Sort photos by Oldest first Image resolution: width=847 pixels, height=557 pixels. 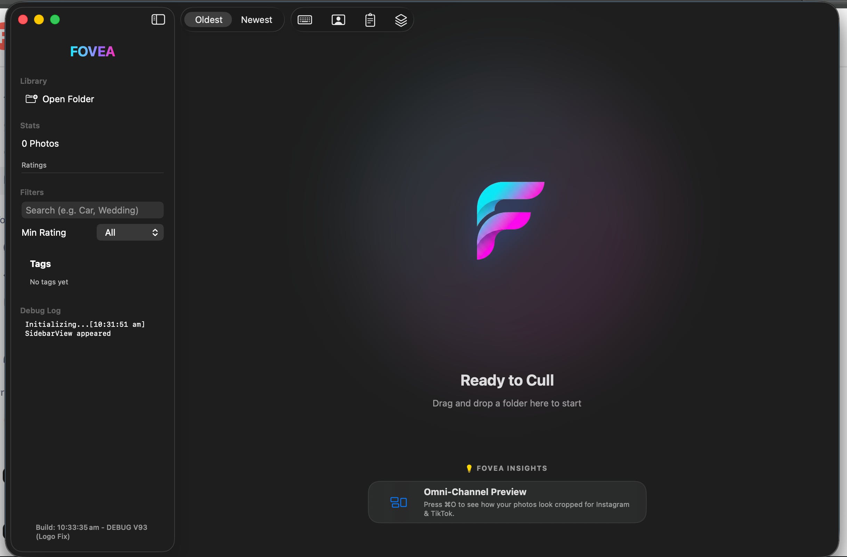pyautogui.click(x=209, y=19)
